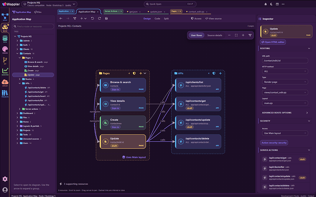Image resolution: width=316 pixels, height=197 pixels.
Task: Save using the toolbar disk icon
Action: [106, 19]
